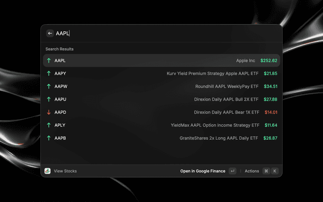Open the Actions menu
The image size is (323, 202).
click(252, 171)
